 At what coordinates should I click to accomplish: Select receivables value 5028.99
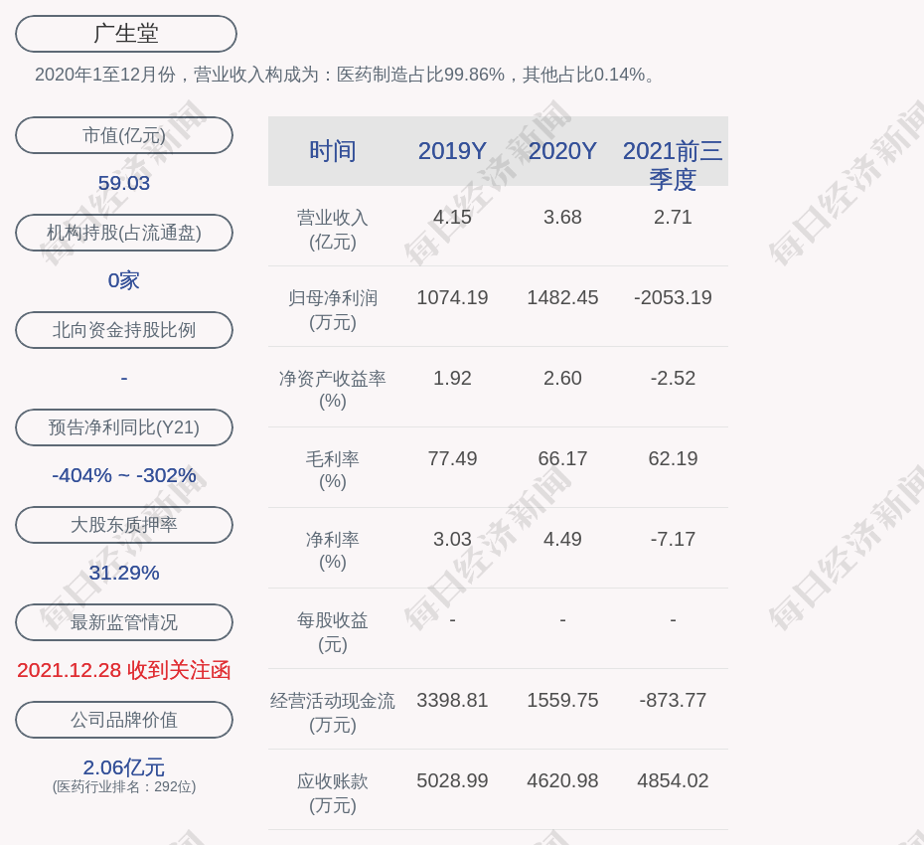coord(452,780)
